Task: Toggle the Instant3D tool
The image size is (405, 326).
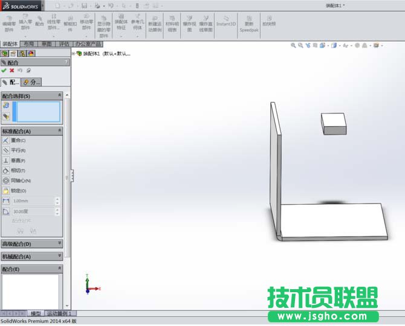Action: (226, 21)
